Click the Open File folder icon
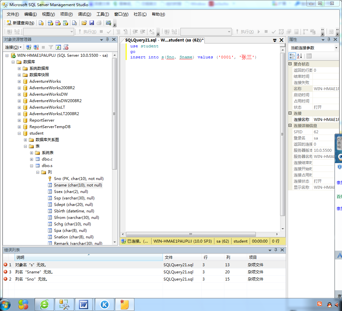The width and height of the screenshot is (342, 311). [x=84, y=23]
